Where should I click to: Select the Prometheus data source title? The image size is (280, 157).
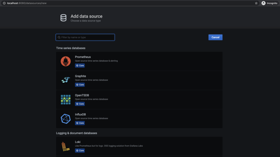tap(83, 57)
